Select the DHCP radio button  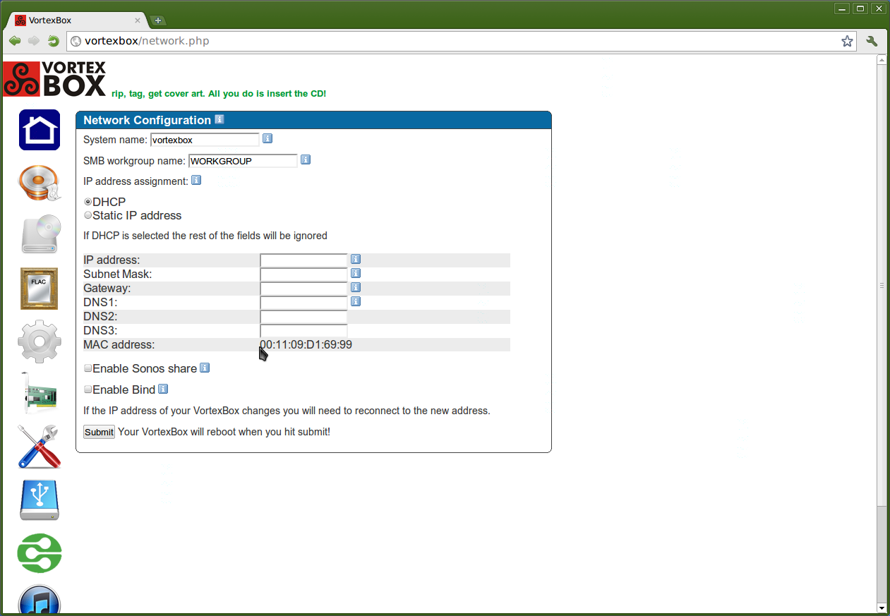click(88, 202)
